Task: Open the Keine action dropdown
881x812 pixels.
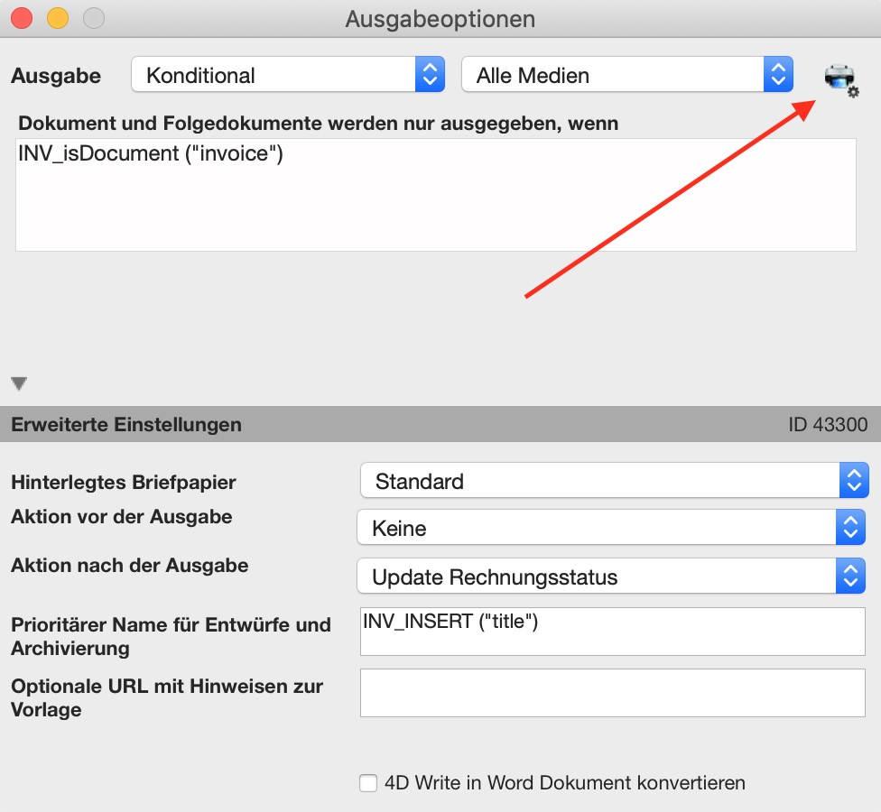Action: click(x=611, y=527)
